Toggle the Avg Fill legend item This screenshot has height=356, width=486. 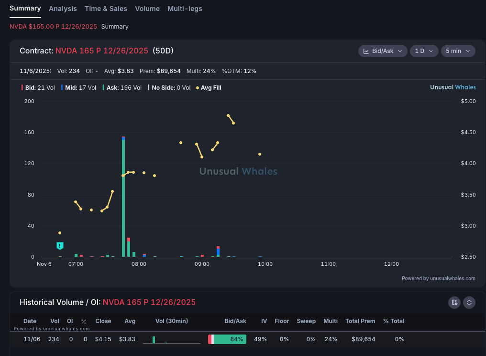pos(209,88)
